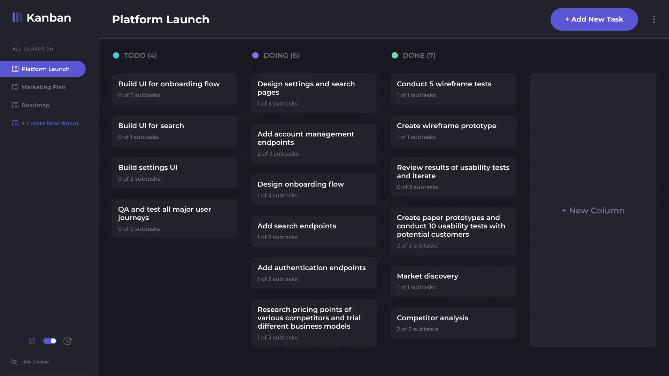Open the vertical three-dot options menu

pos(654,19)
